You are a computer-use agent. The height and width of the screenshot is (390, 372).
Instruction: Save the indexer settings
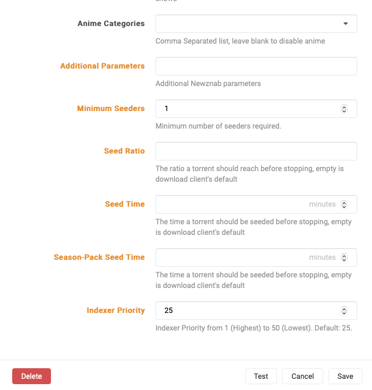click(x=345, y=376)
